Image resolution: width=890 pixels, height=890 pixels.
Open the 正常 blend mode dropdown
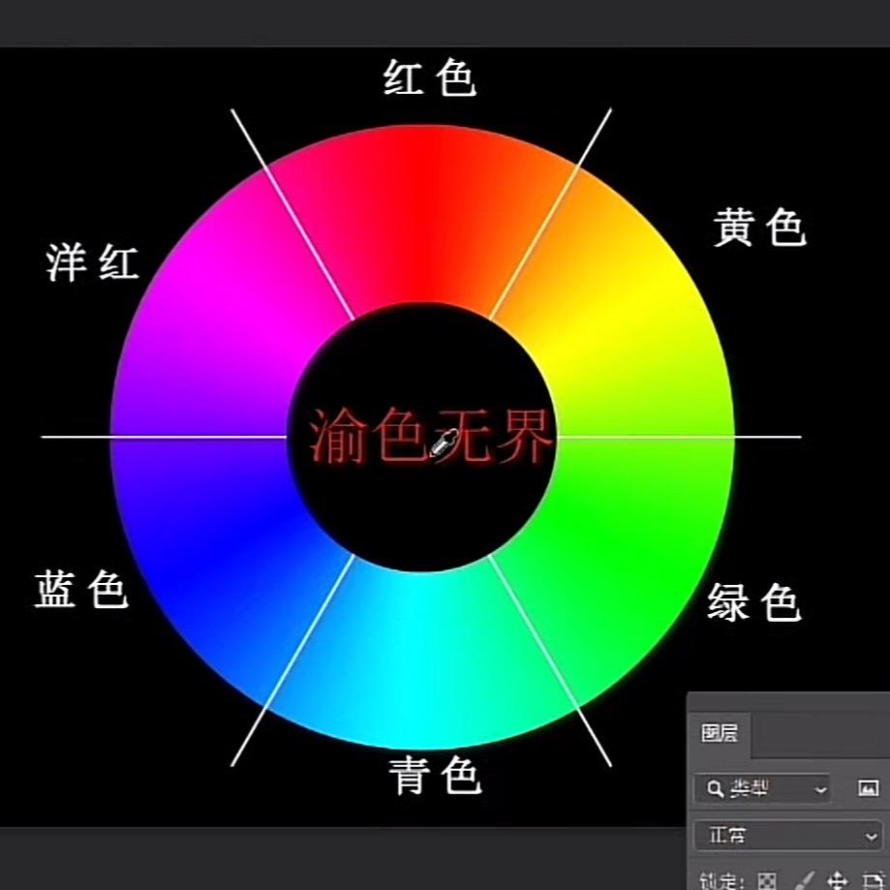point(789,836)
